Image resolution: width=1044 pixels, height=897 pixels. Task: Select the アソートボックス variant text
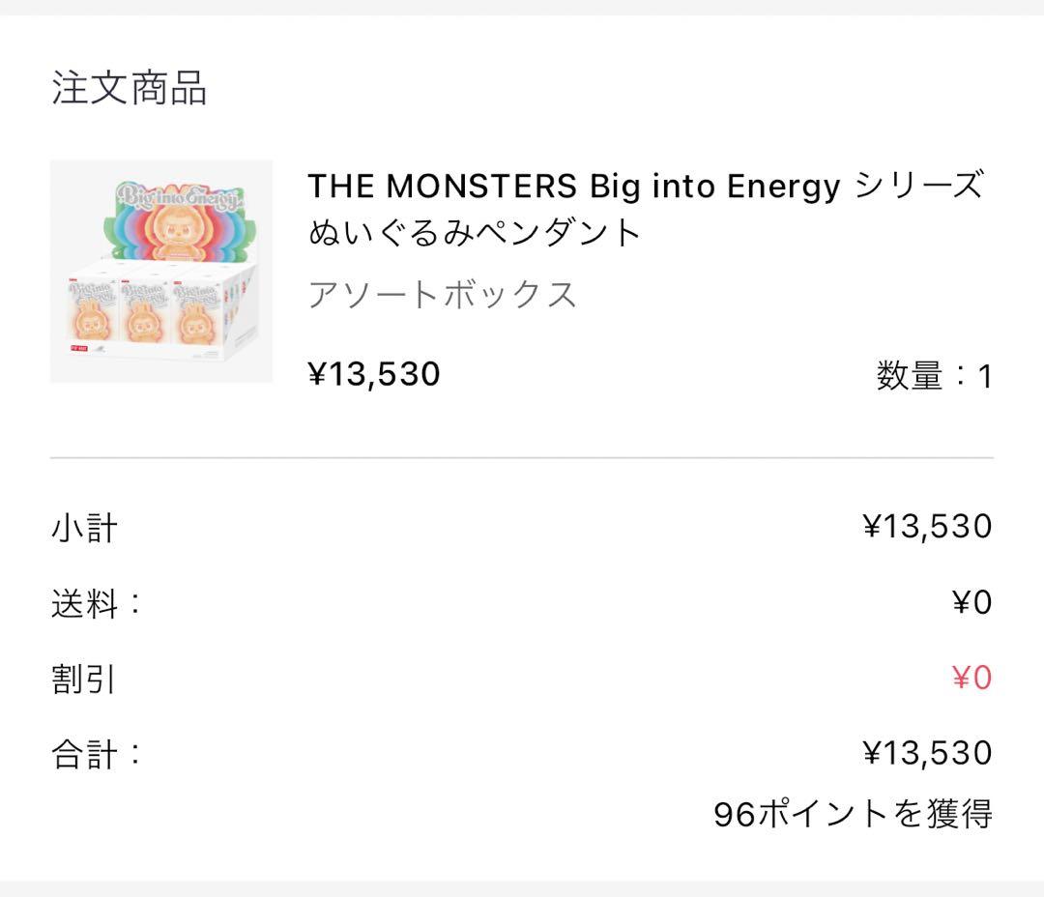[443, 294]
